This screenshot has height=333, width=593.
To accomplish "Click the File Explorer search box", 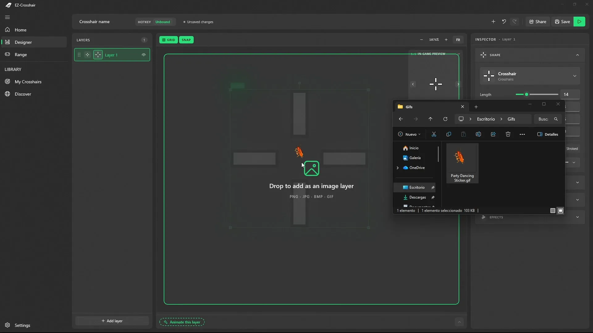I will tap(548, 119).
